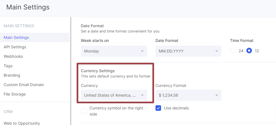Open the Branding settings page
This screenshot has height=128, width=276.
click(x=12, y=75)
